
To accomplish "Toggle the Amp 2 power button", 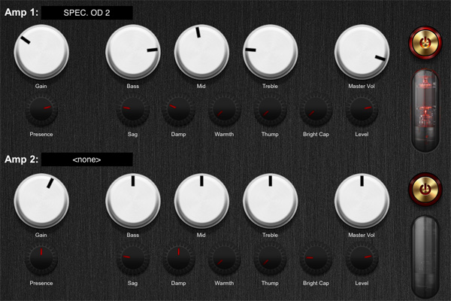I will point(425,190).
